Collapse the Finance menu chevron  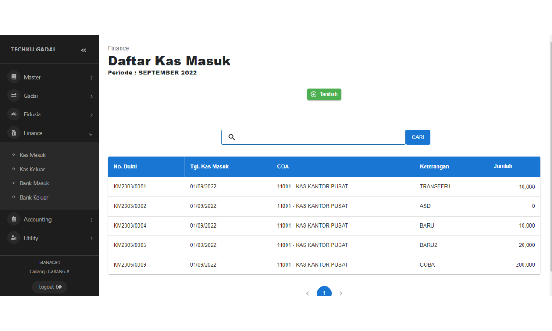(91, 134)
